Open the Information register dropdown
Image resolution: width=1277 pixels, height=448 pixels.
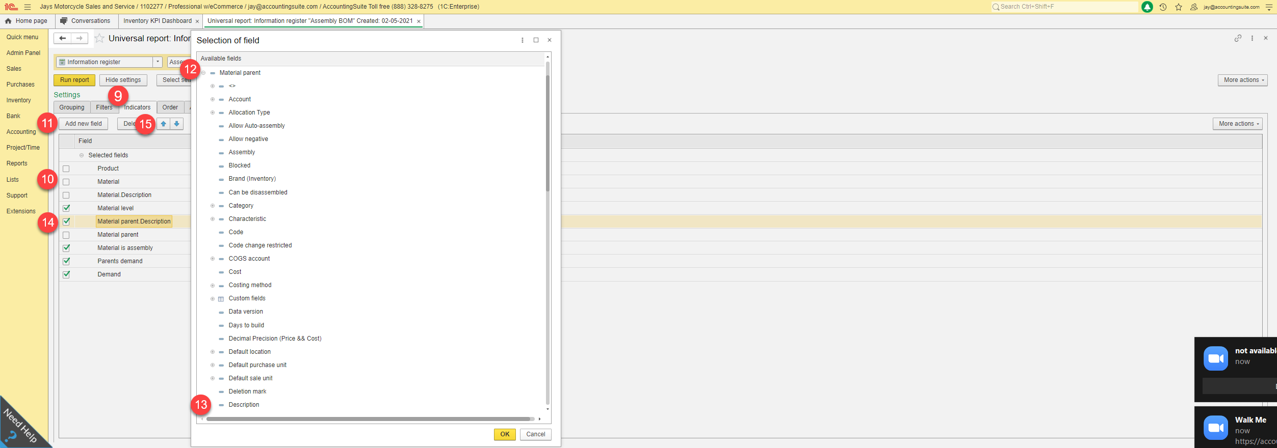pyautogui.click(x=158, y=62)
